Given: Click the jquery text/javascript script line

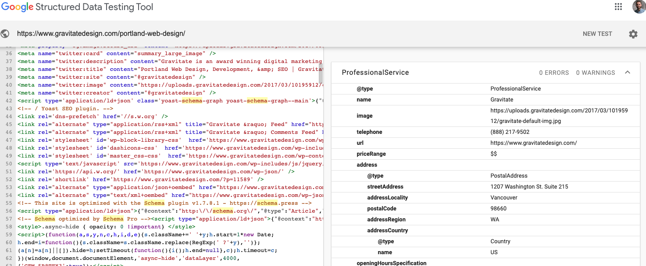Looking at the screenshot, I should pyautogui.click(x=170, y=164).
